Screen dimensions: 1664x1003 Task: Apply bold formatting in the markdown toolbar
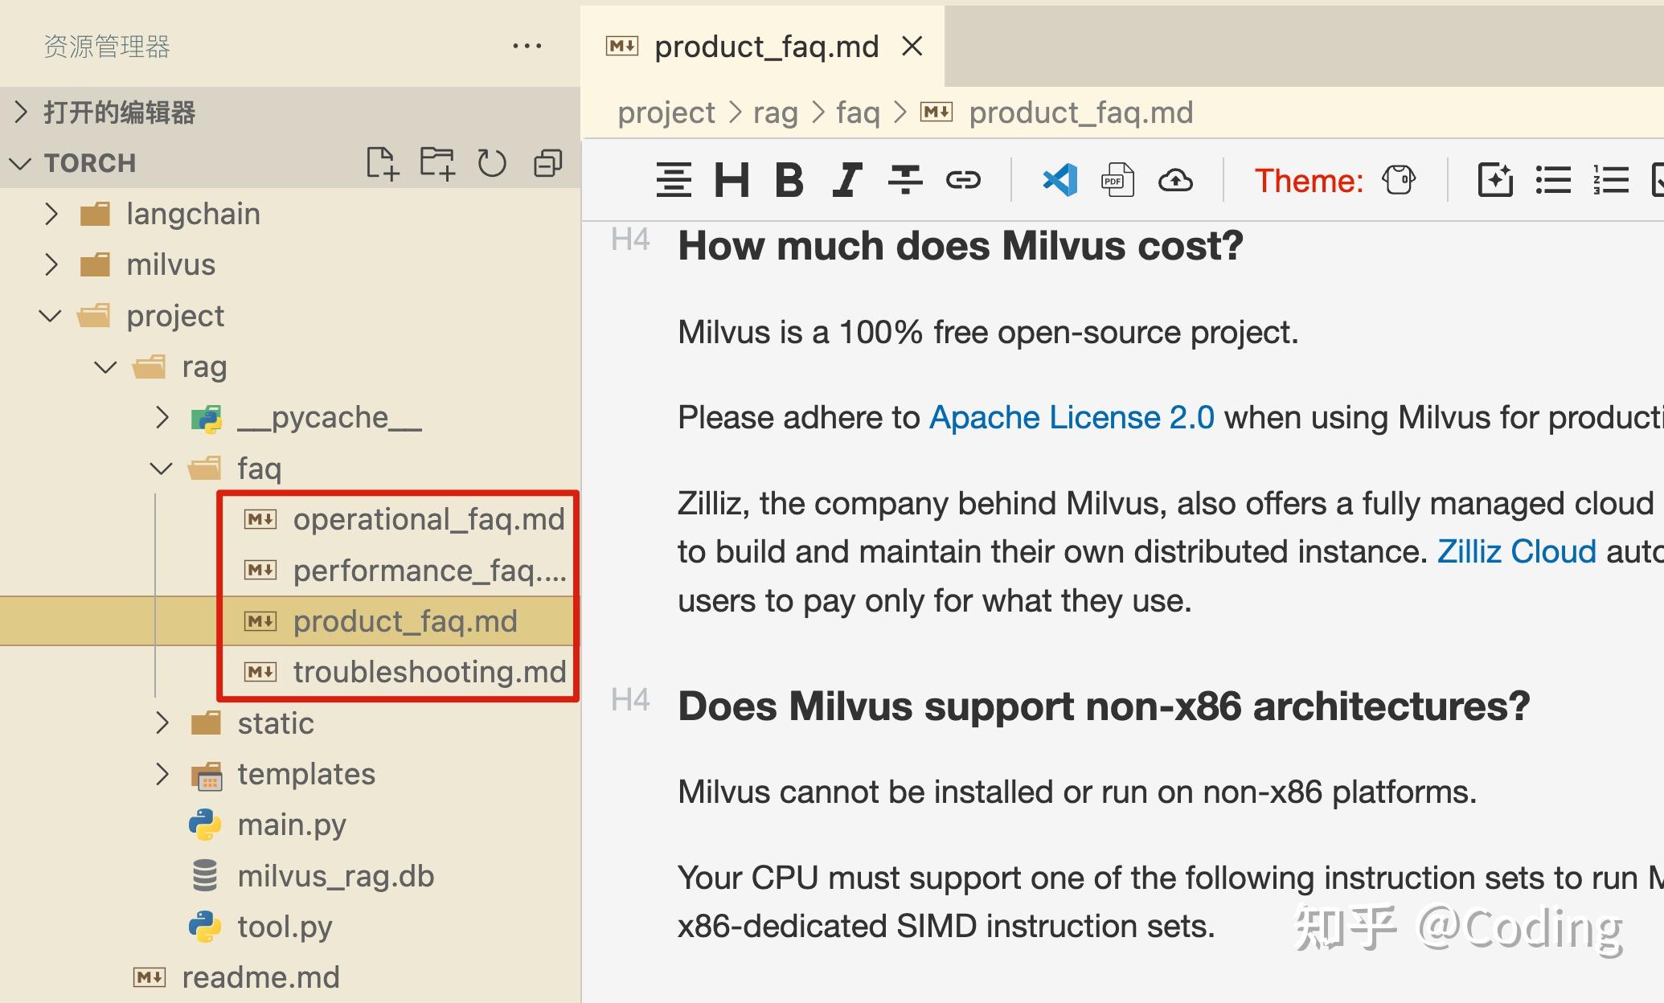pos(789,179)
